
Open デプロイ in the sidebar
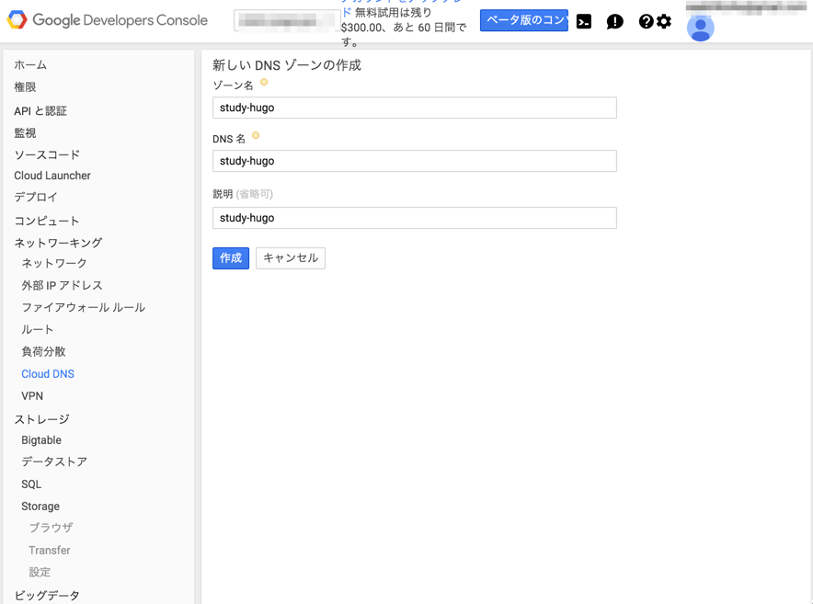(x=36, y=197)
